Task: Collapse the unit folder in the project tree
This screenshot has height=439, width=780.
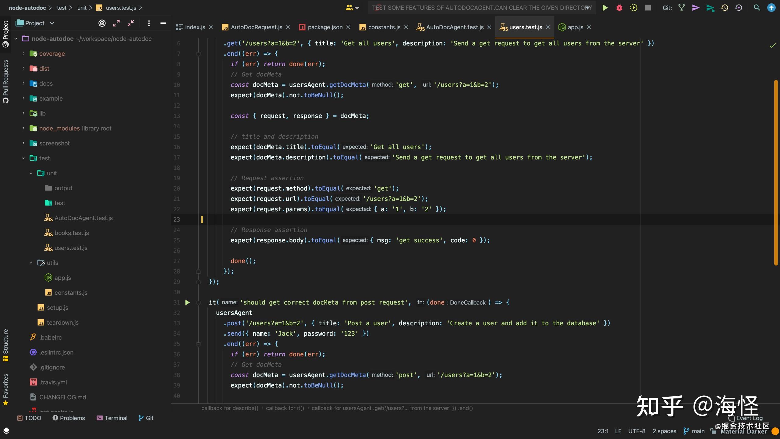Action: click(x=31, y=173)
